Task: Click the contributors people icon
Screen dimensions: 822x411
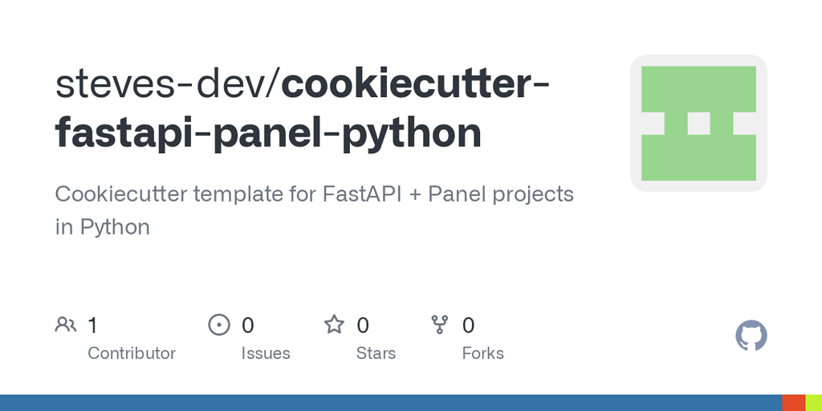Action: tap(66, 324)
